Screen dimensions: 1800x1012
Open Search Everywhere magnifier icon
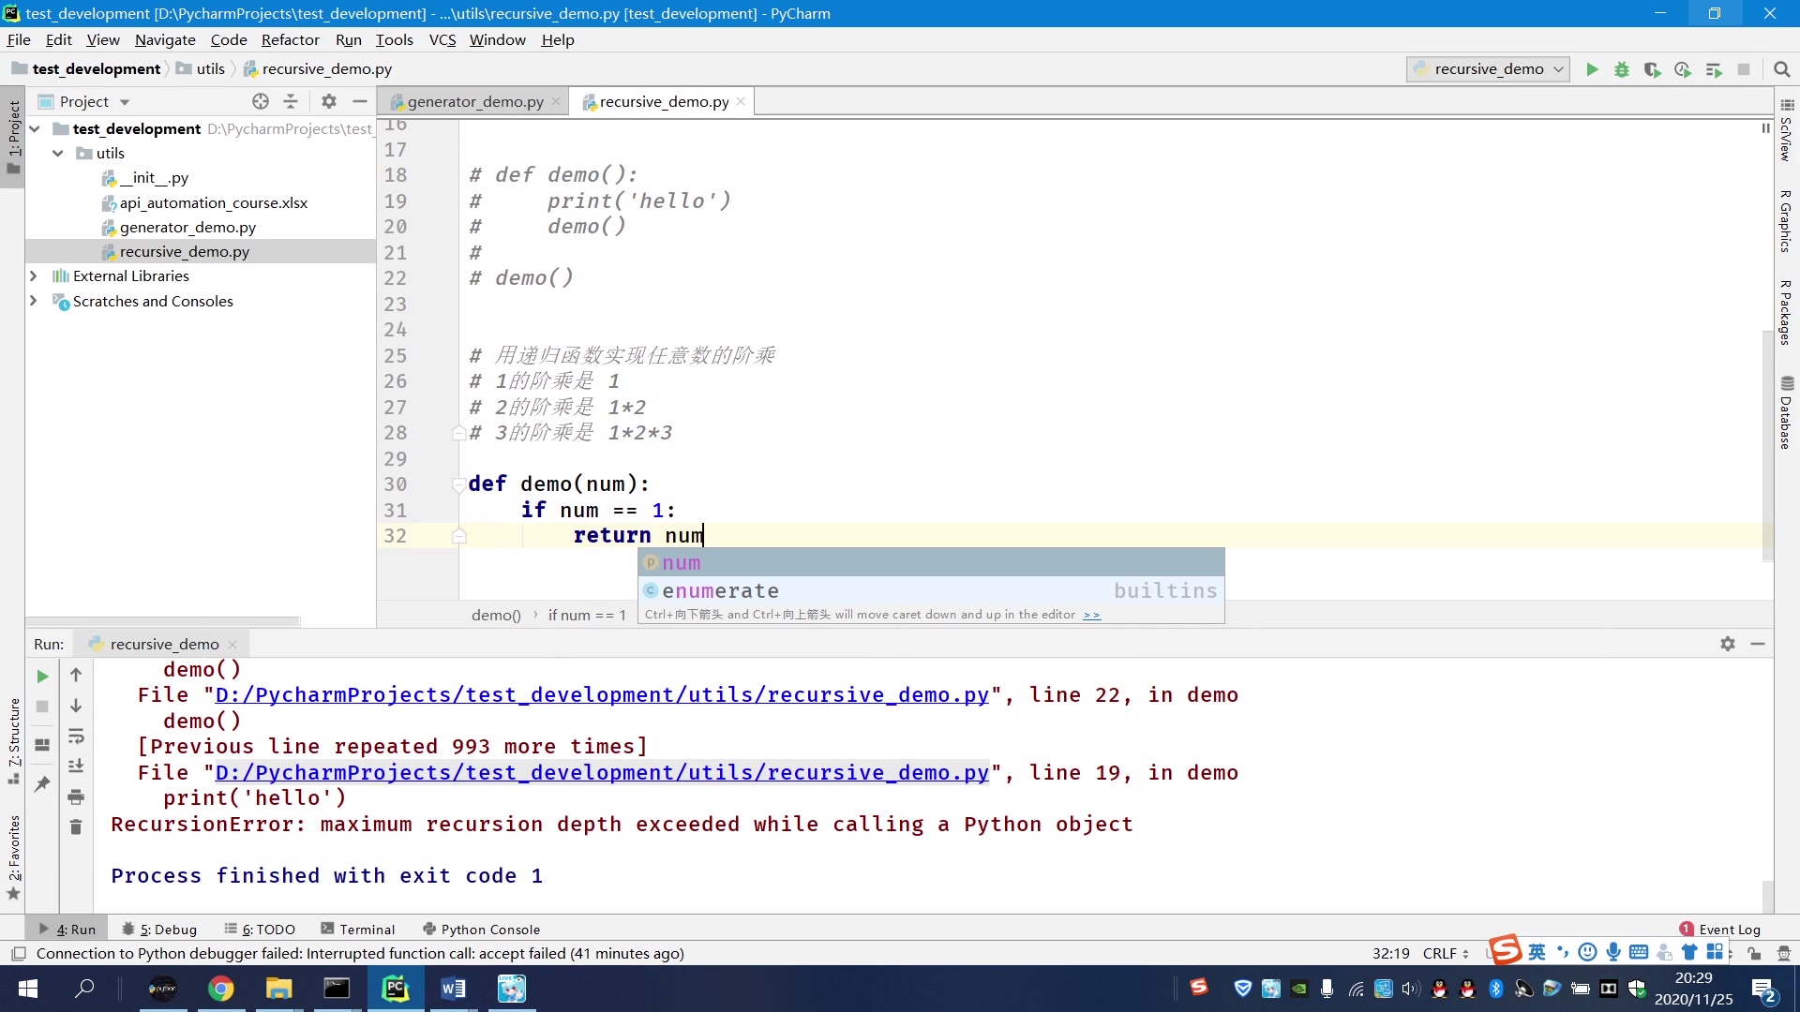(1782, 69)
